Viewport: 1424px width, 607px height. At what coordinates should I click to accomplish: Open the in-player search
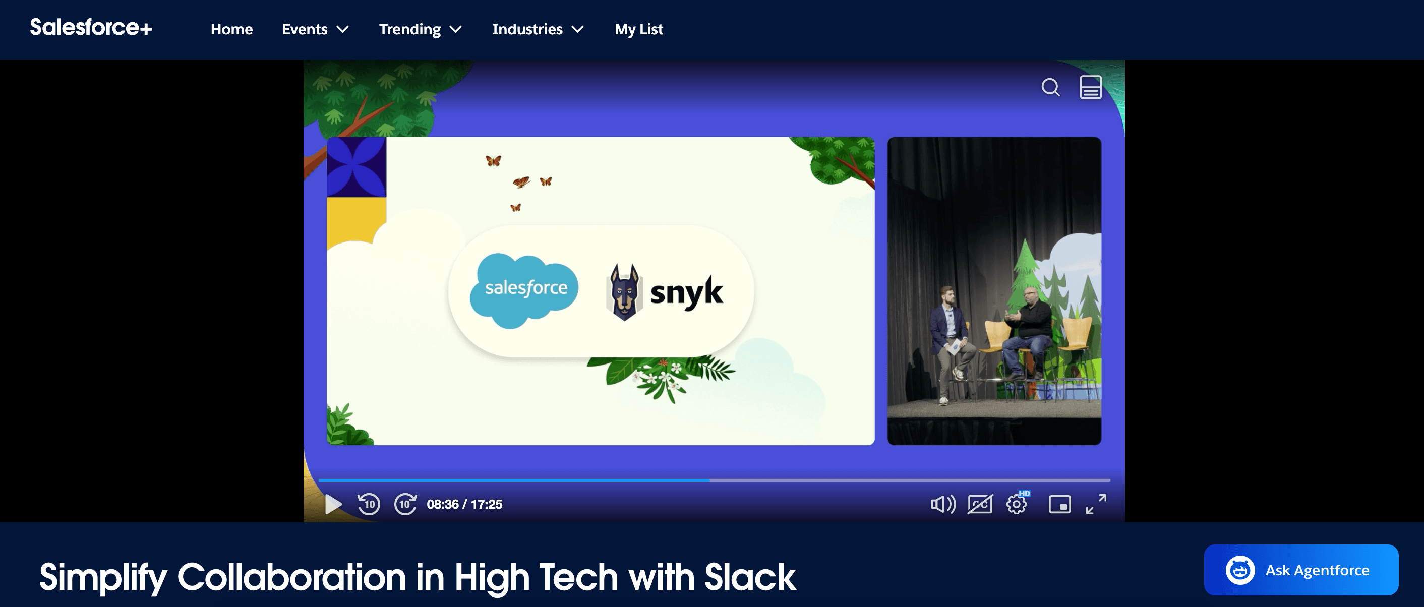click(x=1051, y=87)
